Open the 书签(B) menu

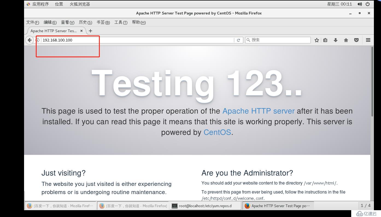(103, 22)
